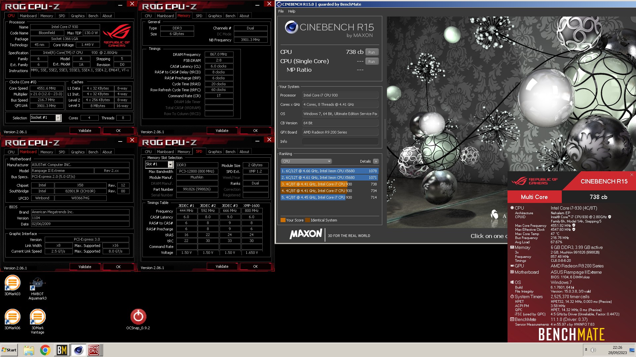Switch to Cinebench via its taskbar icon
Viewport: 636px width, 357px height.
[79, 350]
